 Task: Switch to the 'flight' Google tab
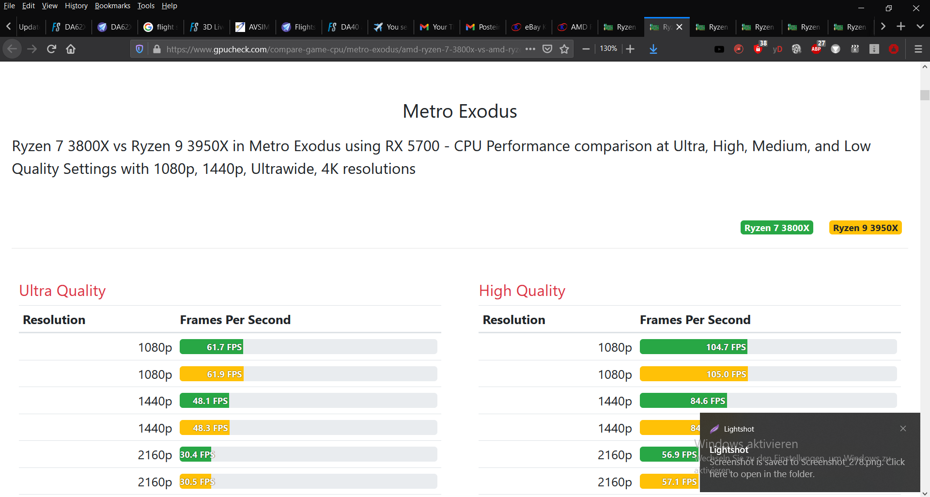coord(160,27)
